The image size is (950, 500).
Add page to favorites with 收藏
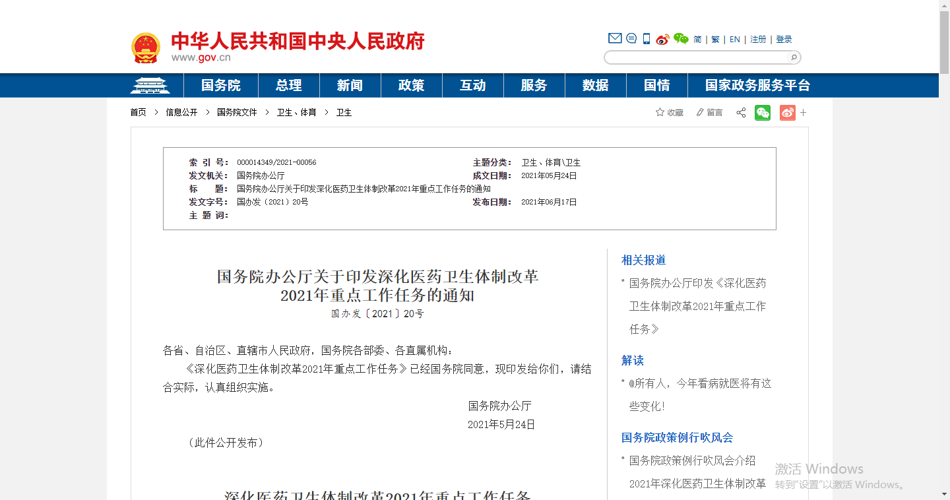670,113
